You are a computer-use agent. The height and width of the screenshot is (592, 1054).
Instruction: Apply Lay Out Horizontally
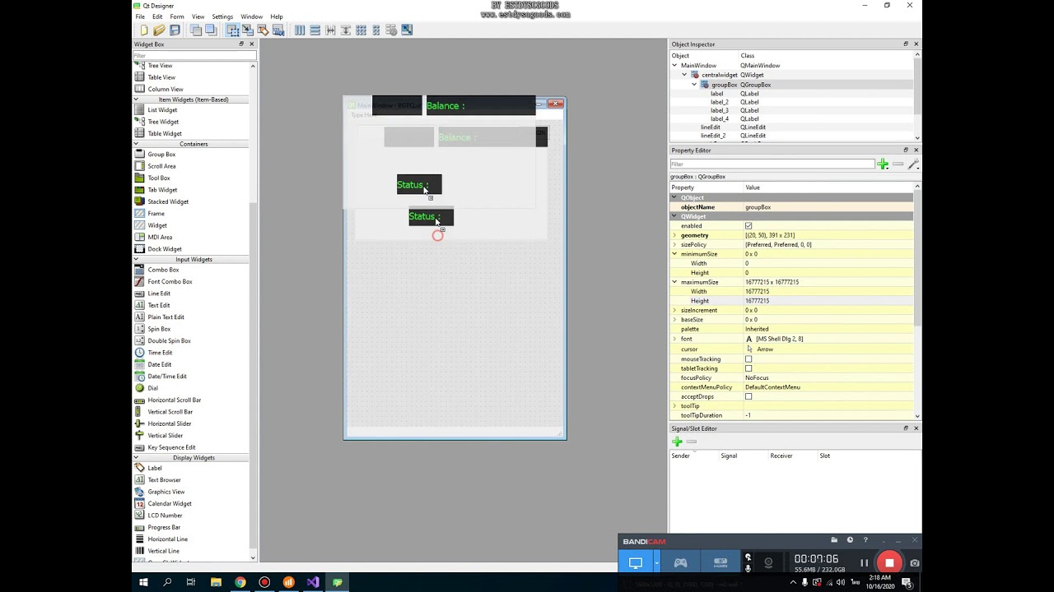(x=300, y=30)
